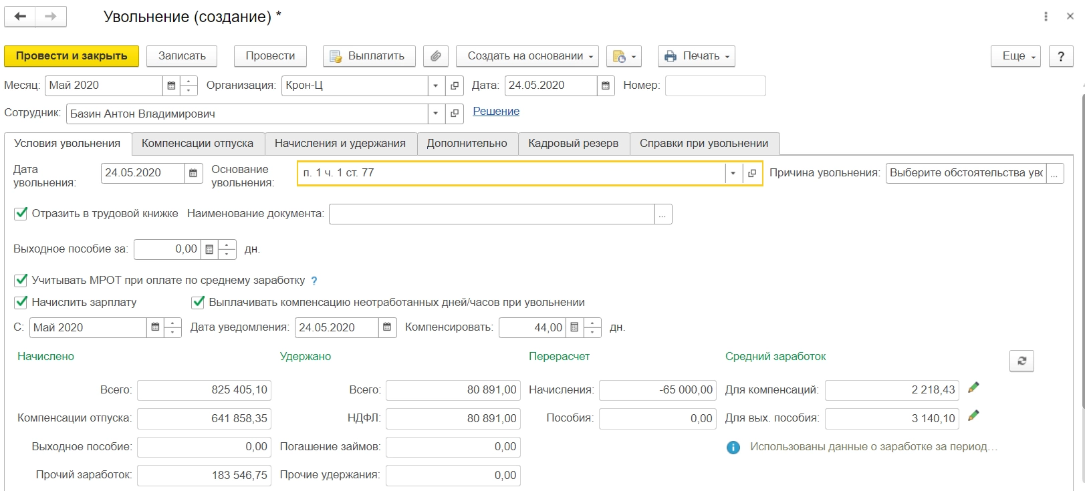Open 'Начисления и удержания' tab
The height and width of the screenshot is (491, 1085).
340,144
